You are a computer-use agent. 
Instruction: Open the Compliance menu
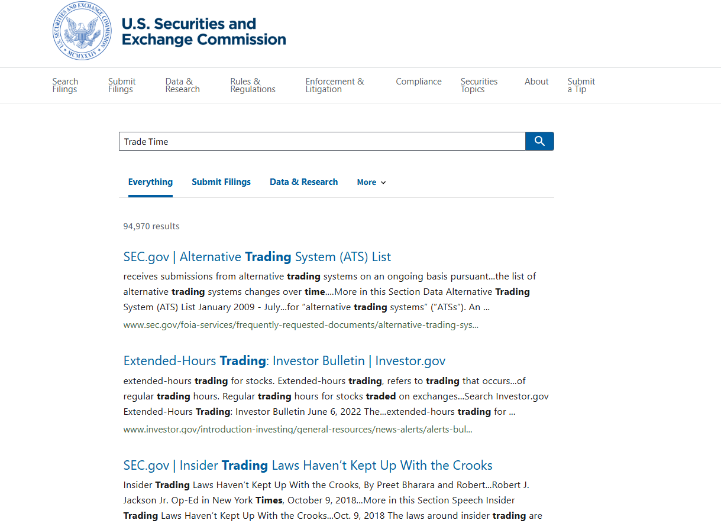click(x=419, y=82)
